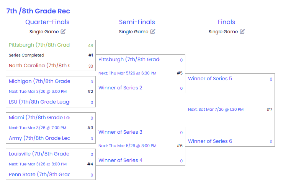291x183 pixels.
Task: Open next game Tue Mar 3/26 7:00 PM
Action: (38, 128)
